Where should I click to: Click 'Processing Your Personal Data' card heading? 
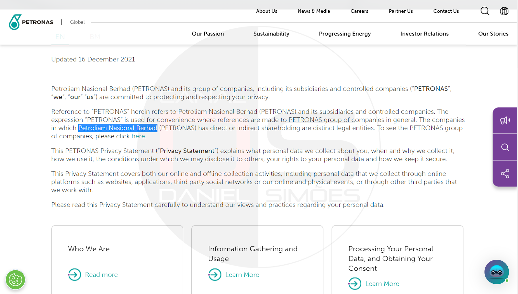tap(391, 258)
